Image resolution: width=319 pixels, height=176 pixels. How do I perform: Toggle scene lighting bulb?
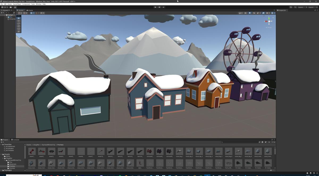tap(250, 13)
